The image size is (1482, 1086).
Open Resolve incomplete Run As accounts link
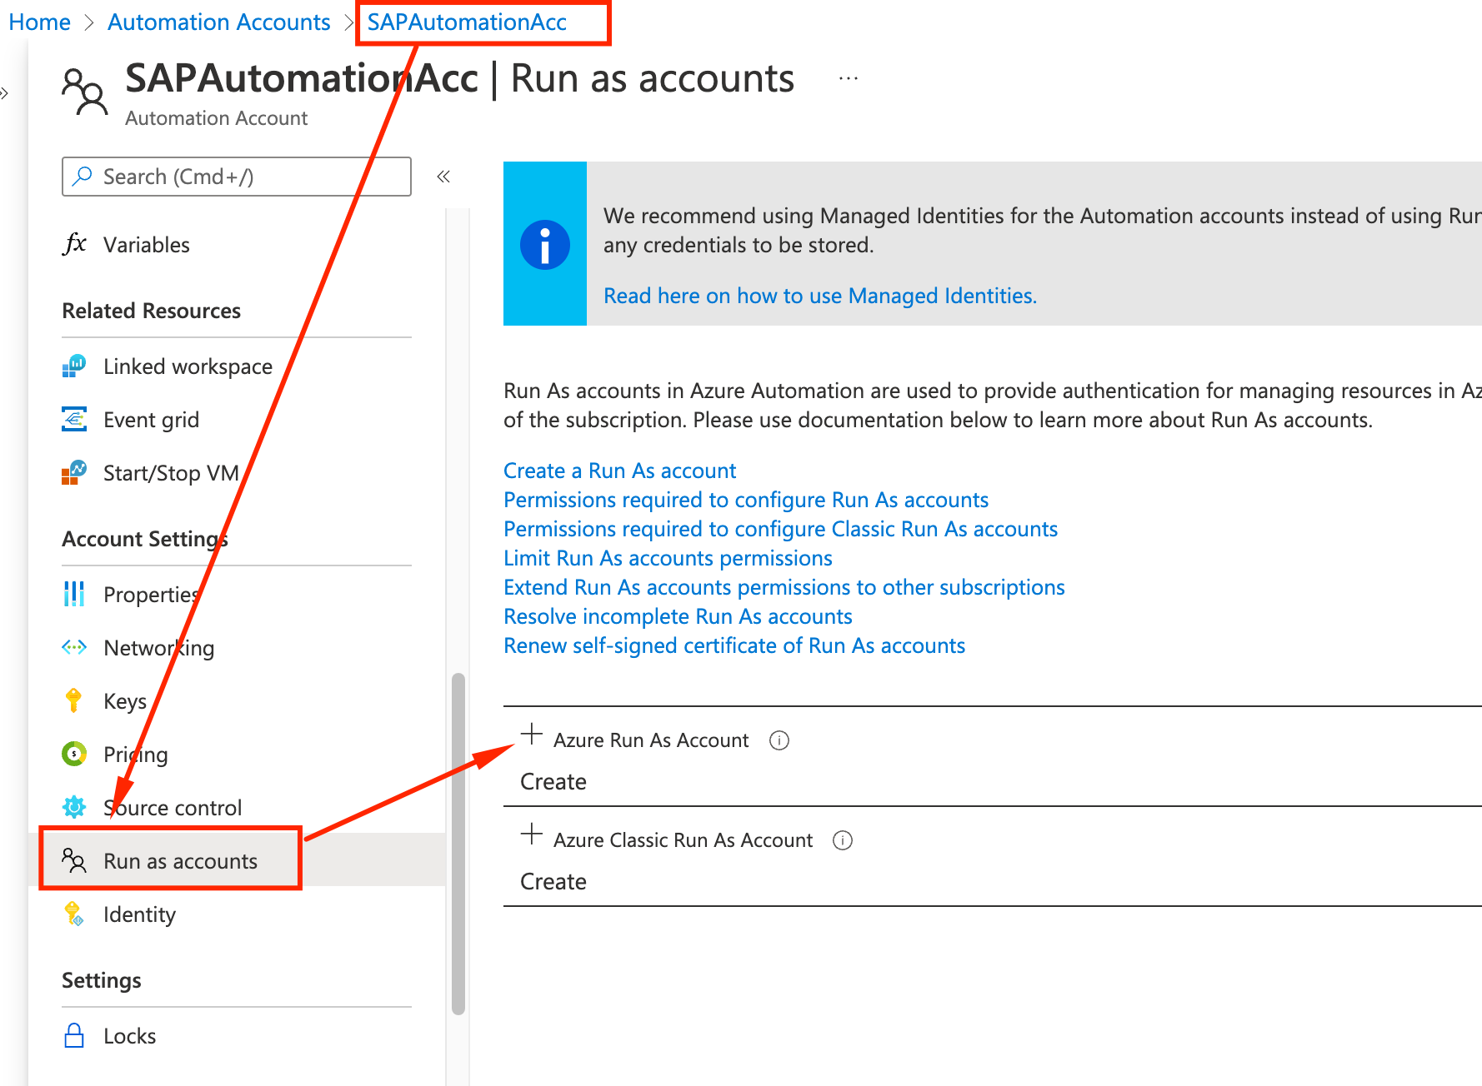tap(678, 616)
